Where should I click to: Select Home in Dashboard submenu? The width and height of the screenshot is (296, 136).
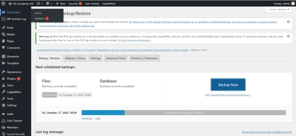(x=38, y=13)
